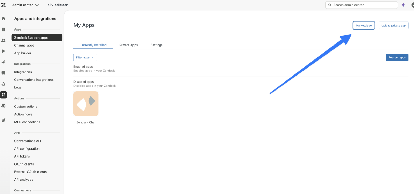
Task: Click the magnifier icon in search box
Action: tap(330, 5)
